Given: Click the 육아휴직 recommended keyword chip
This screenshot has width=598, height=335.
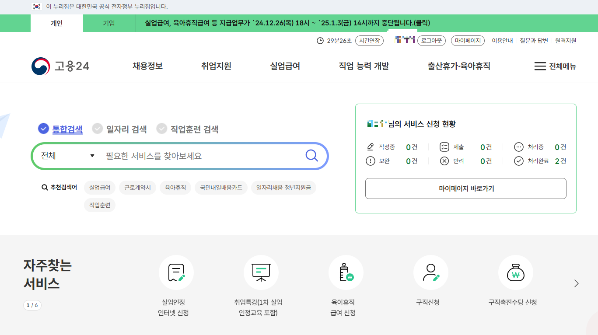Looking at the screenshot, I should (175, 188).
